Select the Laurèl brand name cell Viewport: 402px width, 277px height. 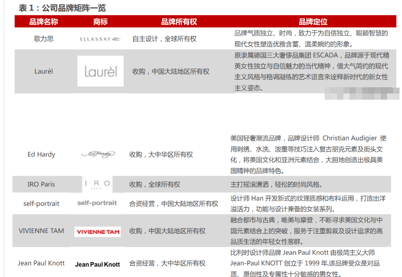[x=44, y=71]
